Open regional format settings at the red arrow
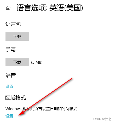Image resolution: width=115 pixels, height=123 pixels. [x=9, y=116]
